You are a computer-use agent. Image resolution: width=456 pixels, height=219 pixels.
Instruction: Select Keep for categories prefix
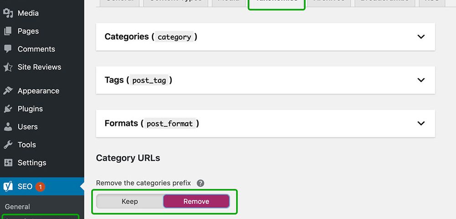[x=130, y=201]
